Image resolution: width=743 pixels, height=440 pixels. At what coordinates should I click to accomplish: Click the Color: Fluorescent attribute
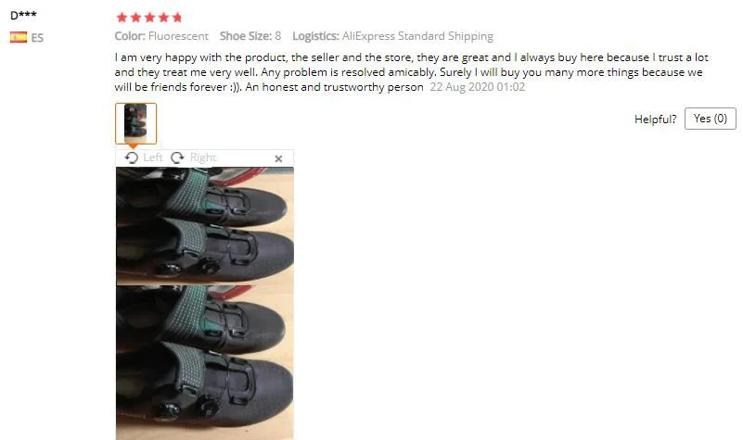coord(161,36)
